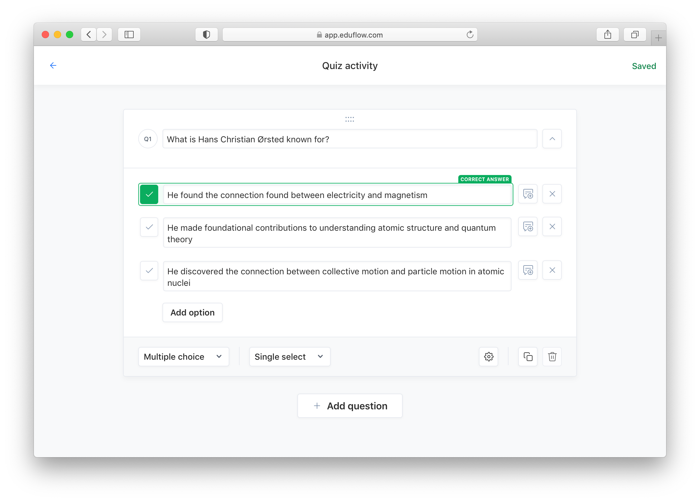This screenshot has height=502, width=700.
Task: Toggle the Safari sidebar
Action: click(x=129, y=34)
